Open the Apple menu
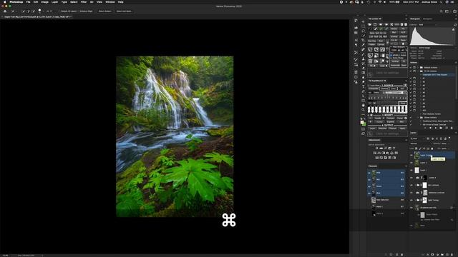This screenshot has height=257, width=458. (x=5, y=2)
